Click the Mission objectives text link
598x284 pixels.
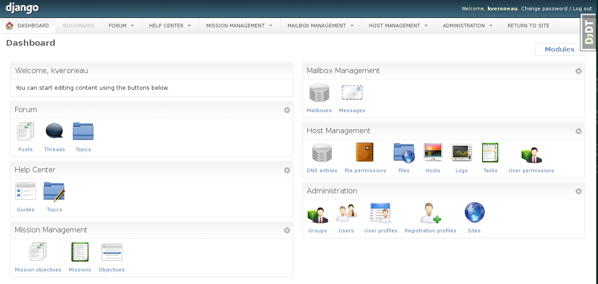[x=38, y=270]
